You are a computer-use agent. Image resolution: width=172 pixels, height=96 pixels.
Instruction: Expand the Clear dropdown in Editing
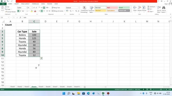point(153,11)
